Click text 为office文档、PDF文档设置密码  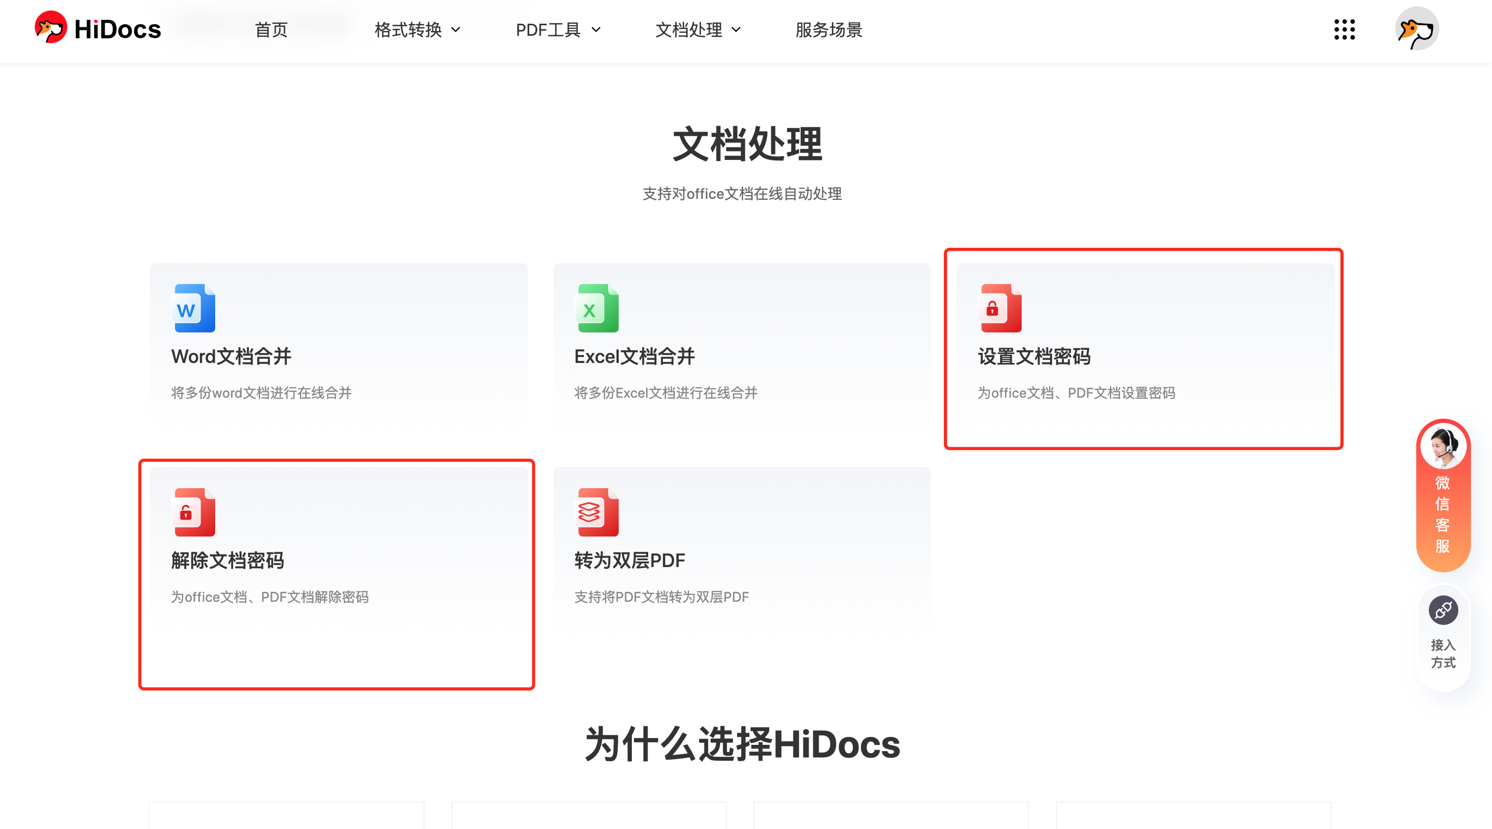pos(1076,393)
